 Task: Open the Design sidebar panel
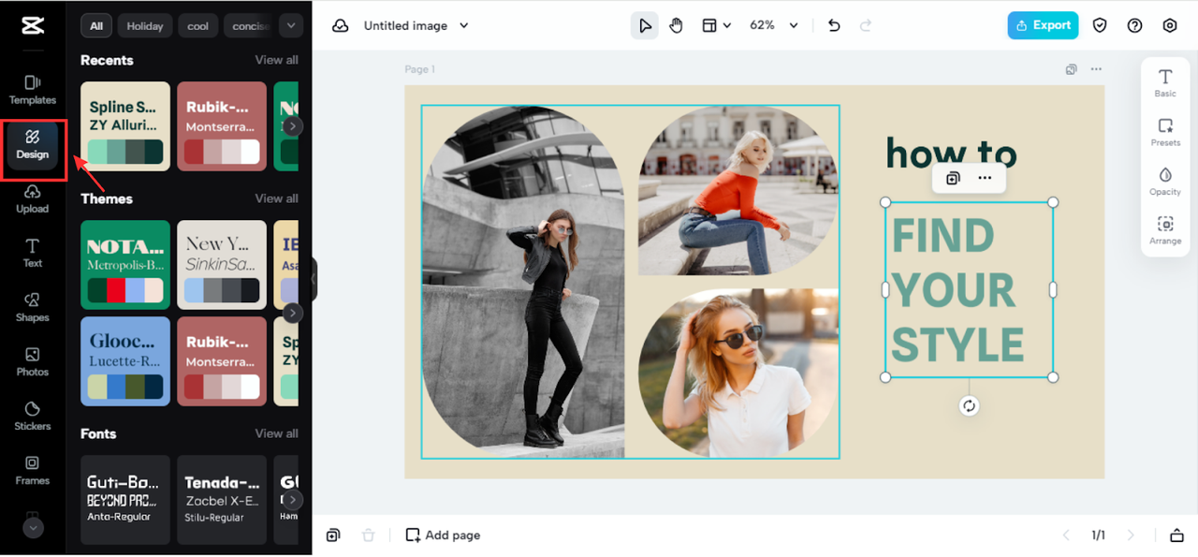(x=33, y=145)
